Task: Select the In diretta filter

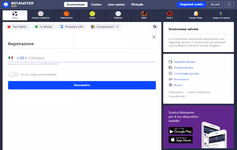Action: coord(44,26)
